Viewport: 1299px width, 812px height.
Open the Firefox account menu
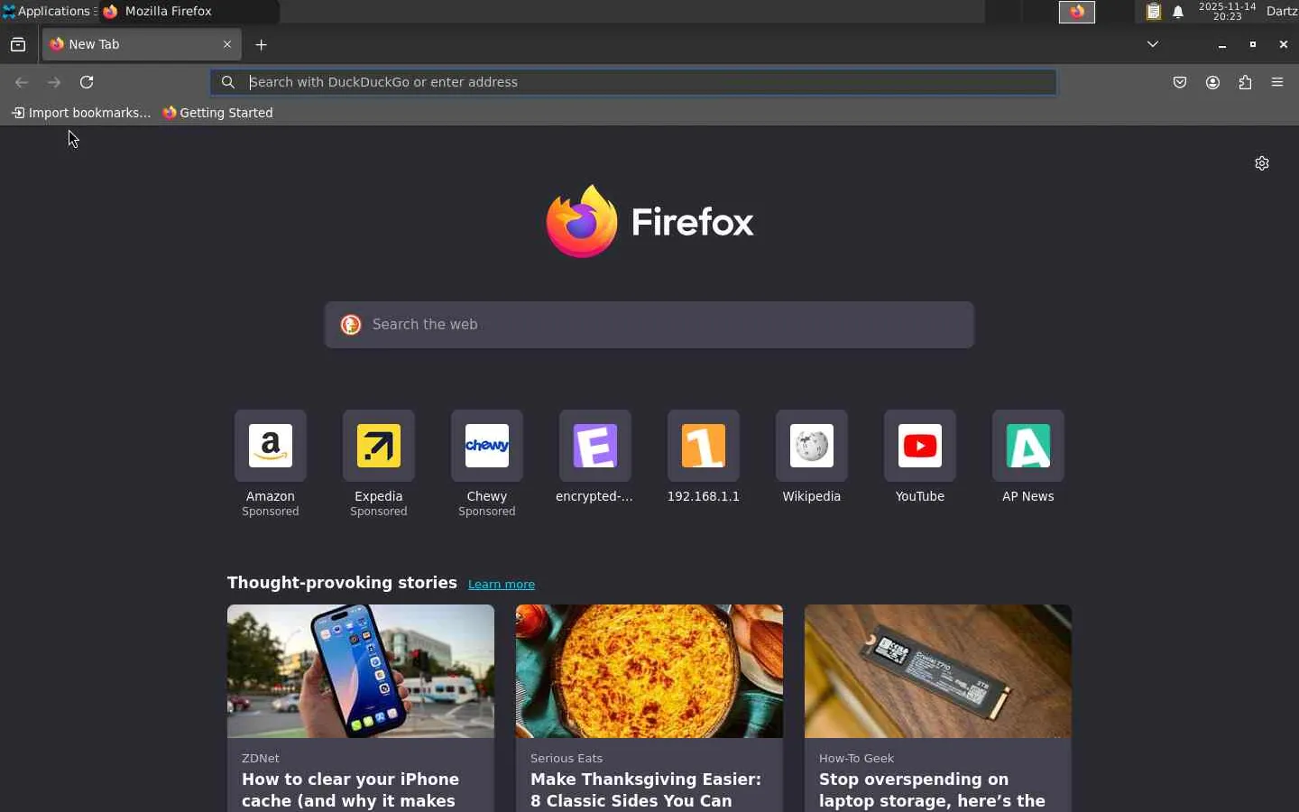pos(1213,82)
